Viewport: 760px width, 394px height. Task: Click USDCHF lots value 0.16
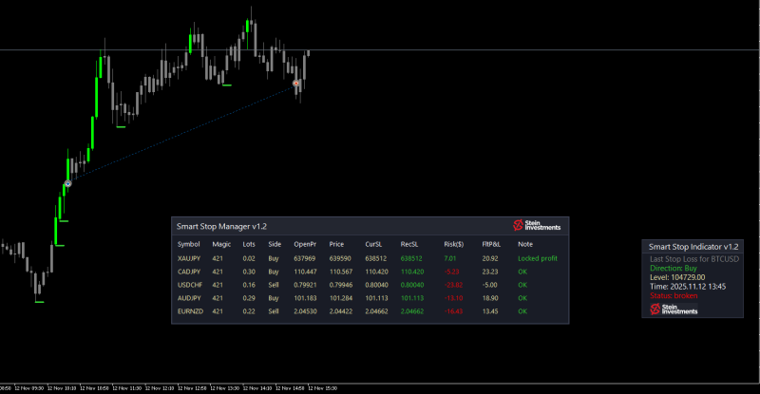[249, 285]
